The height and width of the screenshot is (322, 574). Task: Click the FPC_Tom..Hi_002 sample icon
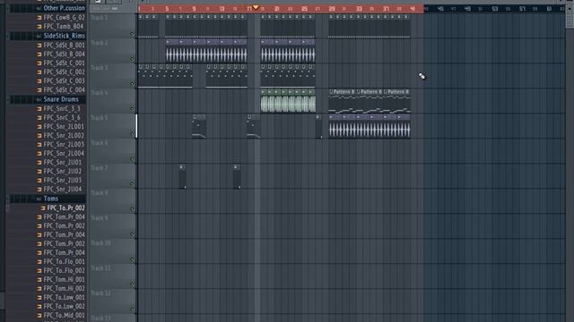(x=39, y=288)
